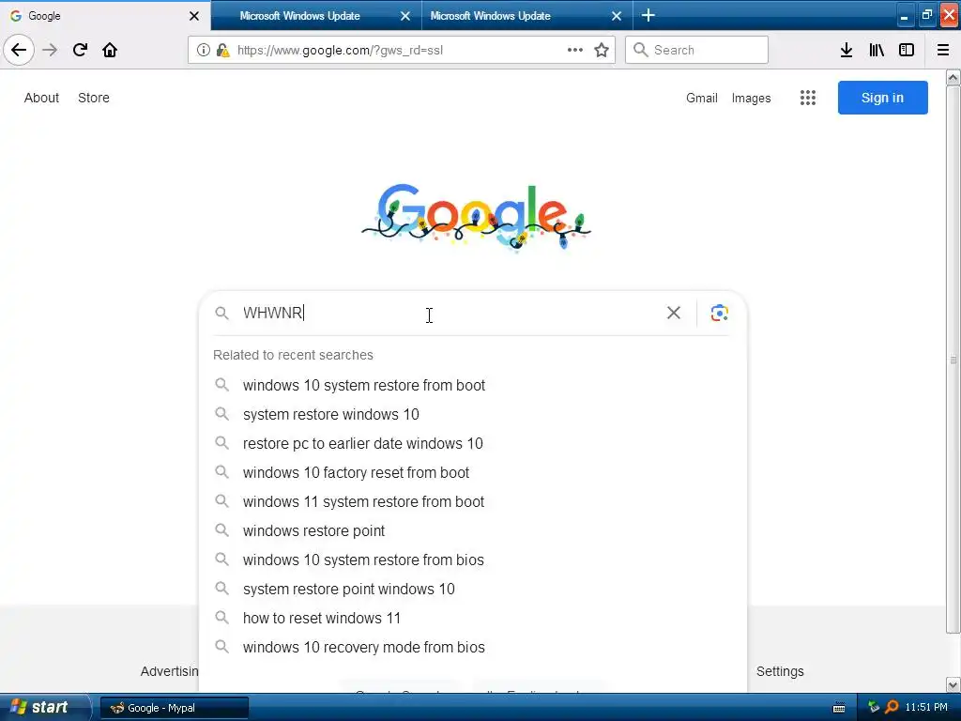Bookmark this page with the star
The width and height of the screenshot is (961, 721).
602,50
